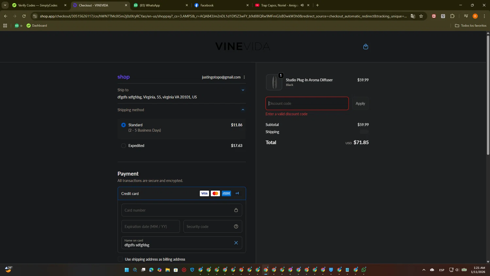Screen dimensions: 490x276
Task: Click the American Express logo
Action: pyautogui.click(x=226, y=193)
